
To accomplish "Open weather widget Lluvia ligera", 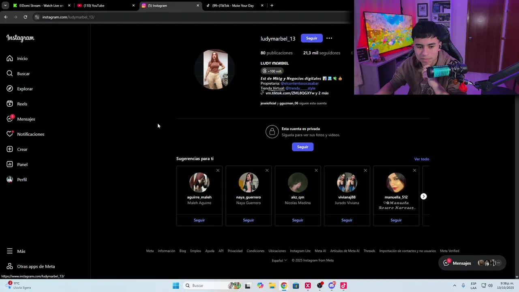I will (x=18, y=286).
